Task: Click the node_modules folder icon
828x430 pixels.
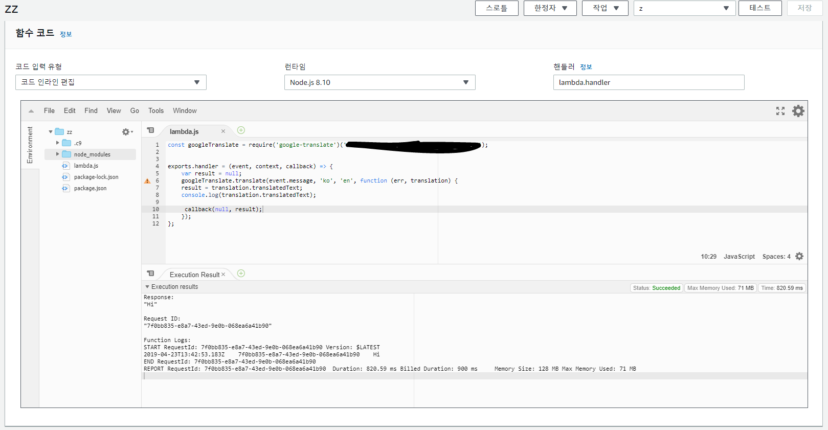Action: pyautogui.click(x=66, y=154)
